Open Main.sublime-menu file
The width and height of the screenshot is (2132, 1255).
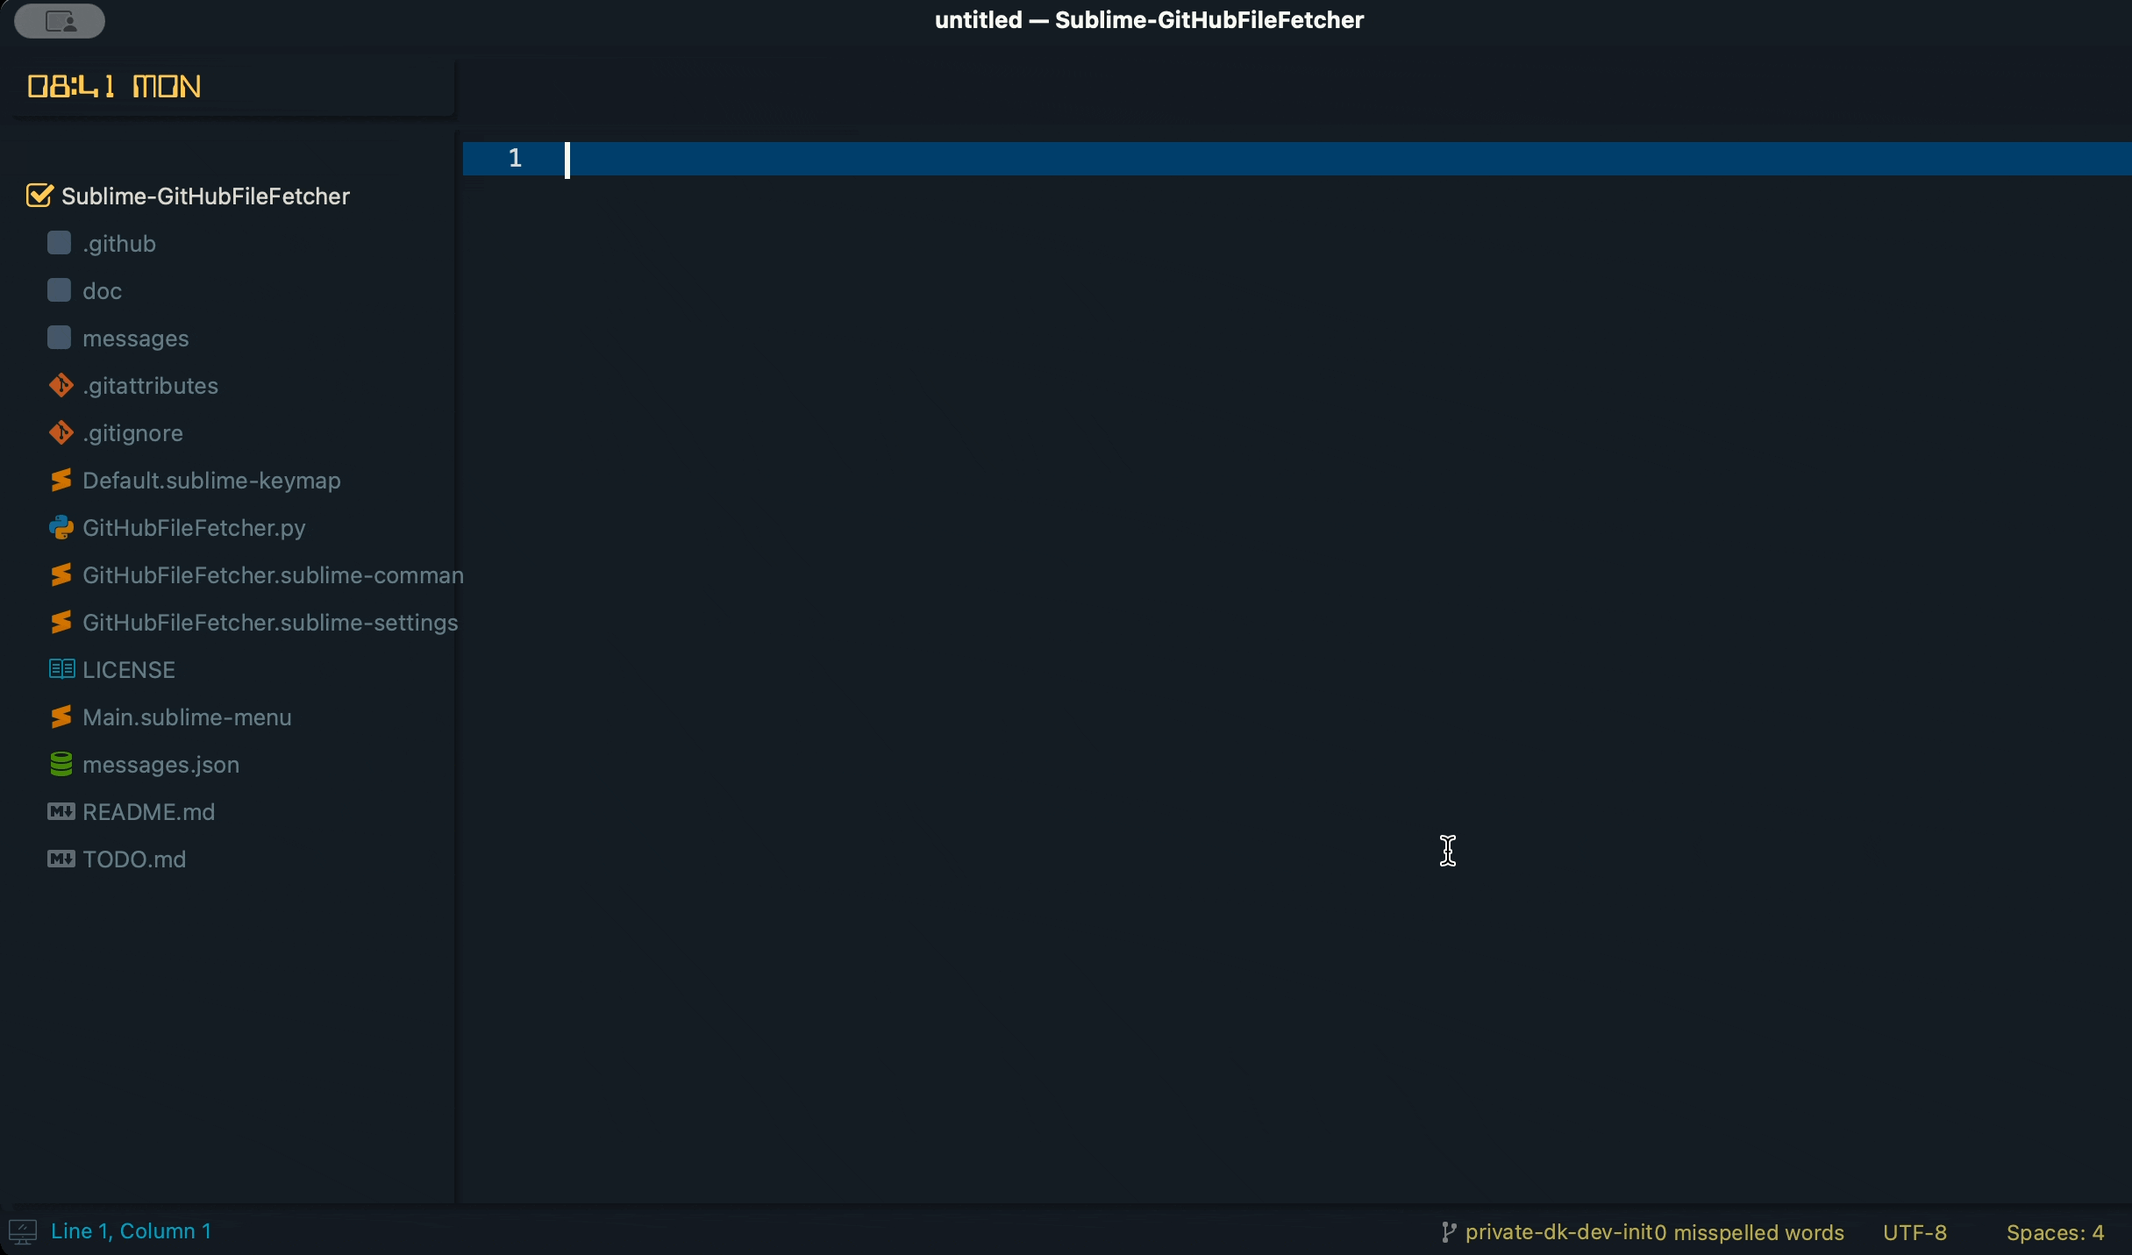click(x=187, y=717)
